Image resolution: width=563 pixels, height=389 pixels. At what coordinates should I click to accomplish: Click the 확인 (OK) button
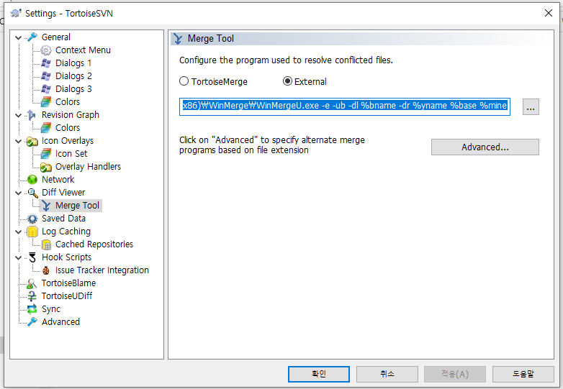[319, 374]
